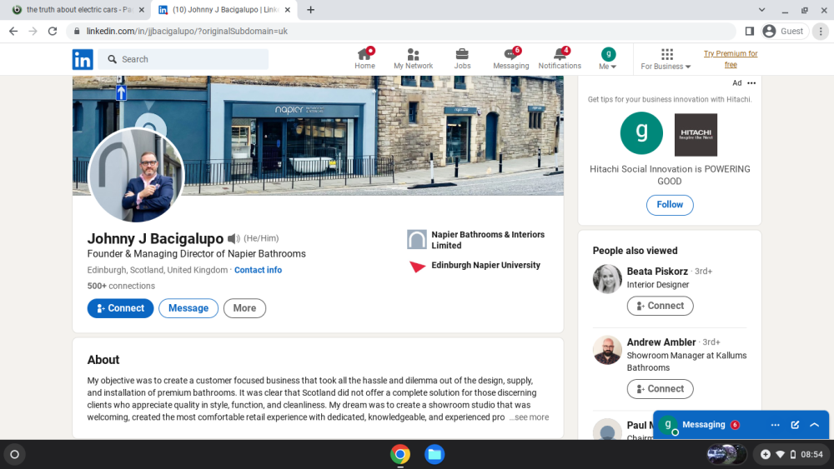Connect with Andrew Ambler
The height and width of the screenshot is (469, 834).
pyautogui.click(x=660, y=389)
